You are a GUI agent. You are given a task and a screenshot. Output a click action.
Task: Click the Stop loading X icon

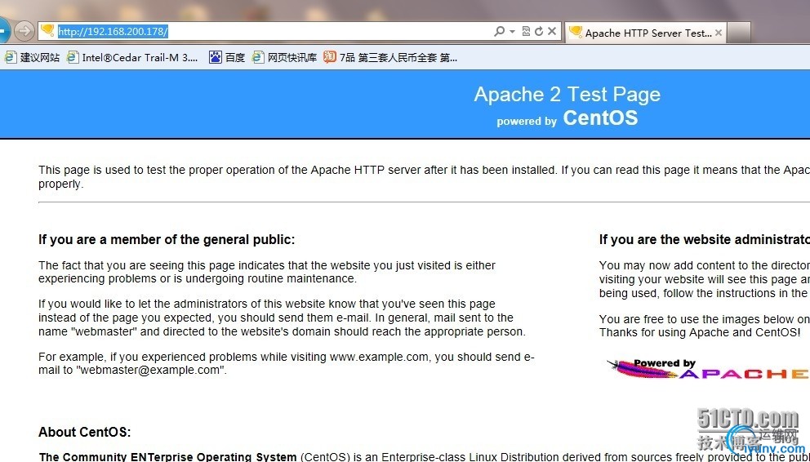tap(552, 32)
